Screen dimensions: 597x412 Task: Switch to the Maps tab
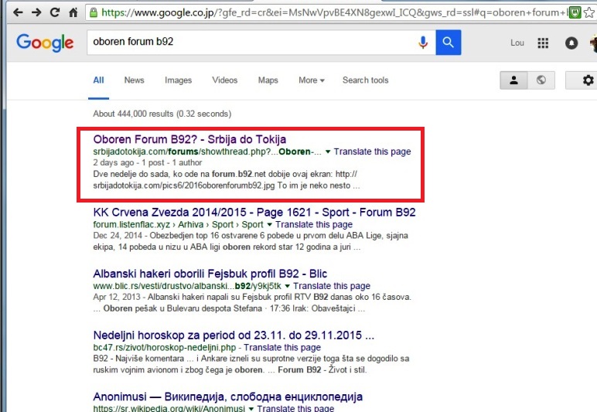point(268,80)
